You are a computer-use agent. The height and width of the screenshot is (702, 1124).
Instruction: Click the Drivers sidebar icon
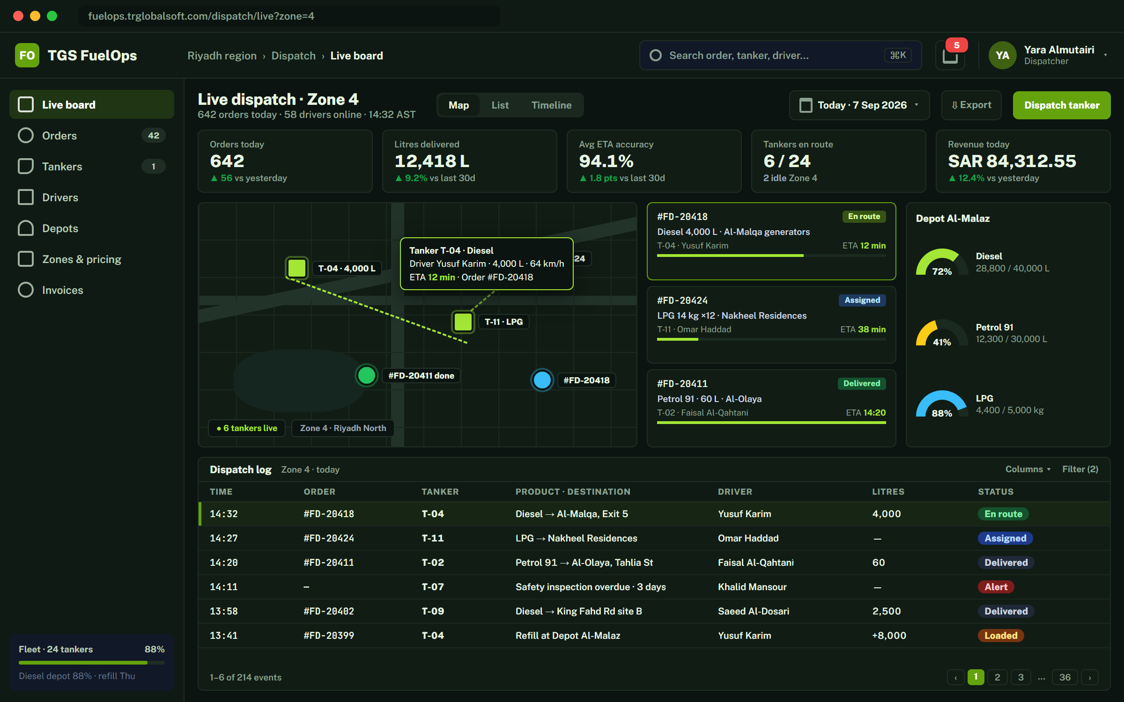tap(26, 197)
